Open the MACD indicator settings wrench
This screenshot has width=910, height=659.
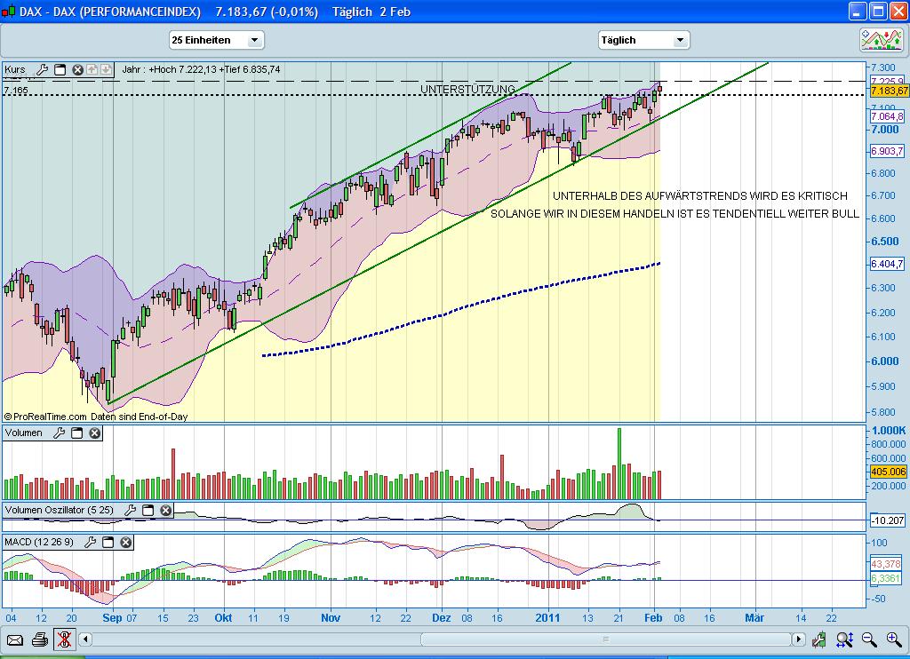pos(91,542)
